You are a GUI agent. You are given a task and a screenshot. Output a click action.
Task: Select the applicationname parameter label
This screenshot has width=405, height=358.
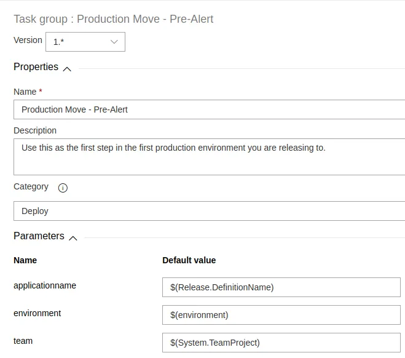45,285
